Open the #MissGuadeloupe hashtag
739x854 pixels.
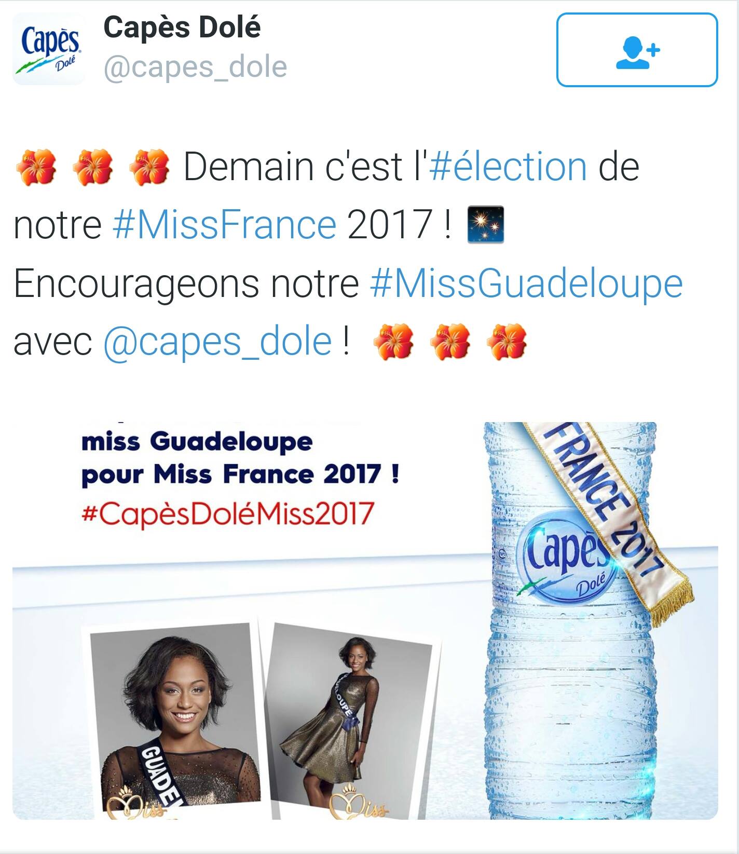526,283
